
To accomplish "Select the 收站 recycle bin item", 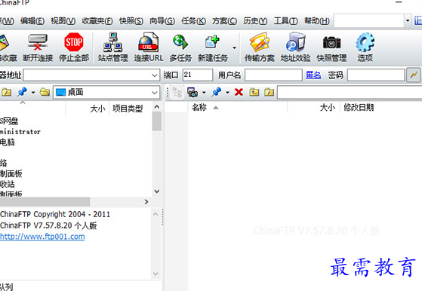I will (x=8, y=184).
